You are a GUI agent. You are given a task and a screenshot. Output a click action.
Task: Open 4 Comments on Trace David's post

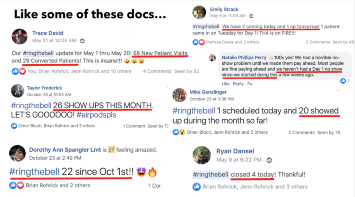[157, 71]
